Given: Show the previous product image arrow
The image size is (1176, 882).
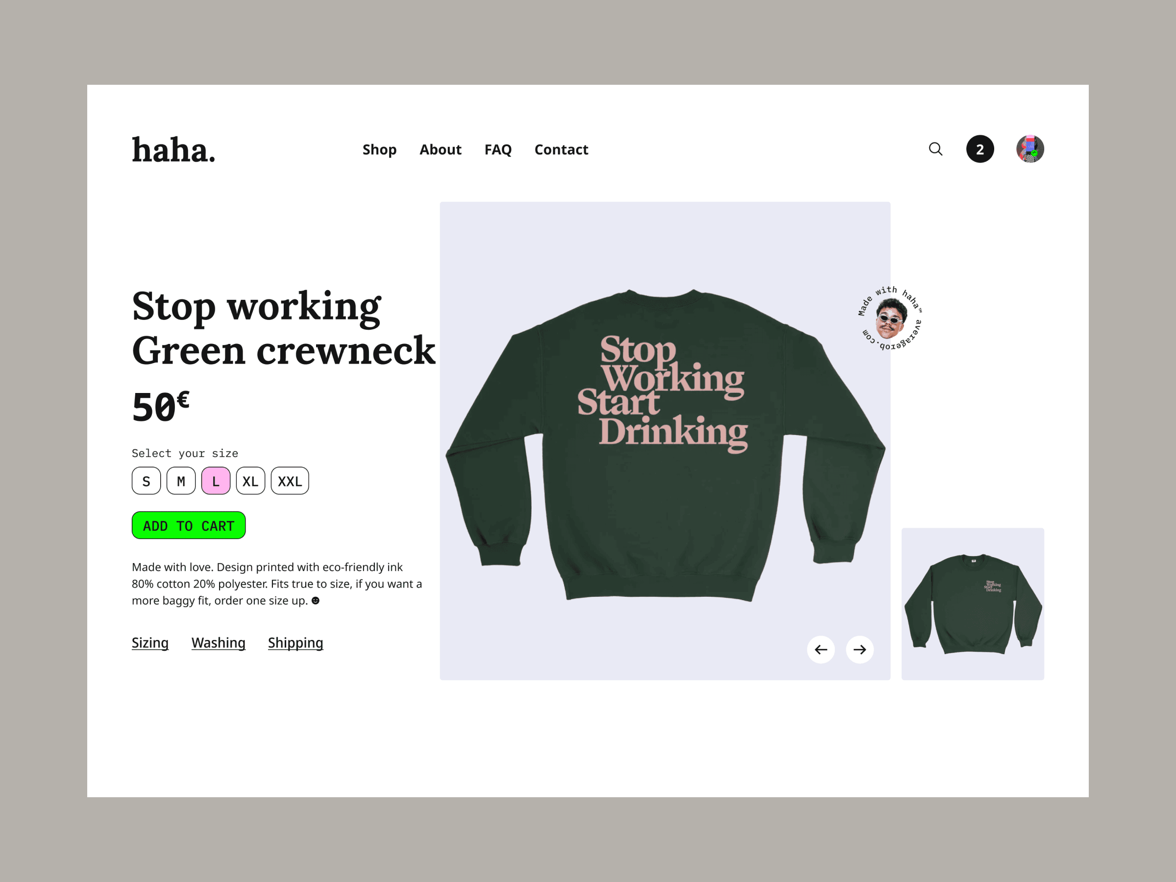Looking at the screenshot, I should tap(821, 650).
